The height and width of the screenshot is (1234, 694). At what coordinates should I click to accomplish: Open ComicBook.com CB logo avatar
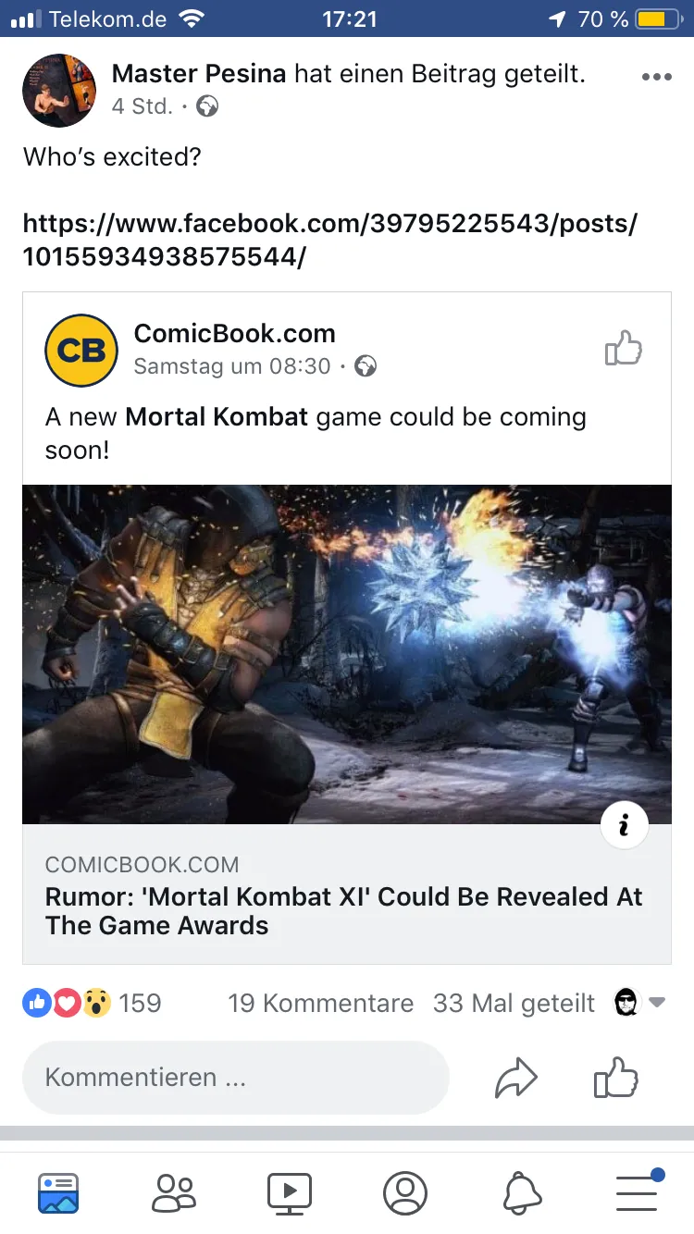click(81, 351)
